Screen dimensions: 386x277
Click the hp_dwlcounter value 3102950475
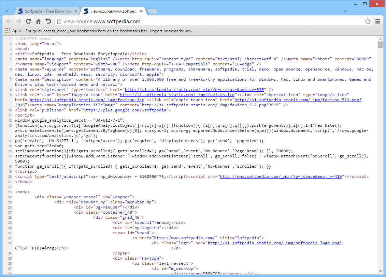[153, 176]
